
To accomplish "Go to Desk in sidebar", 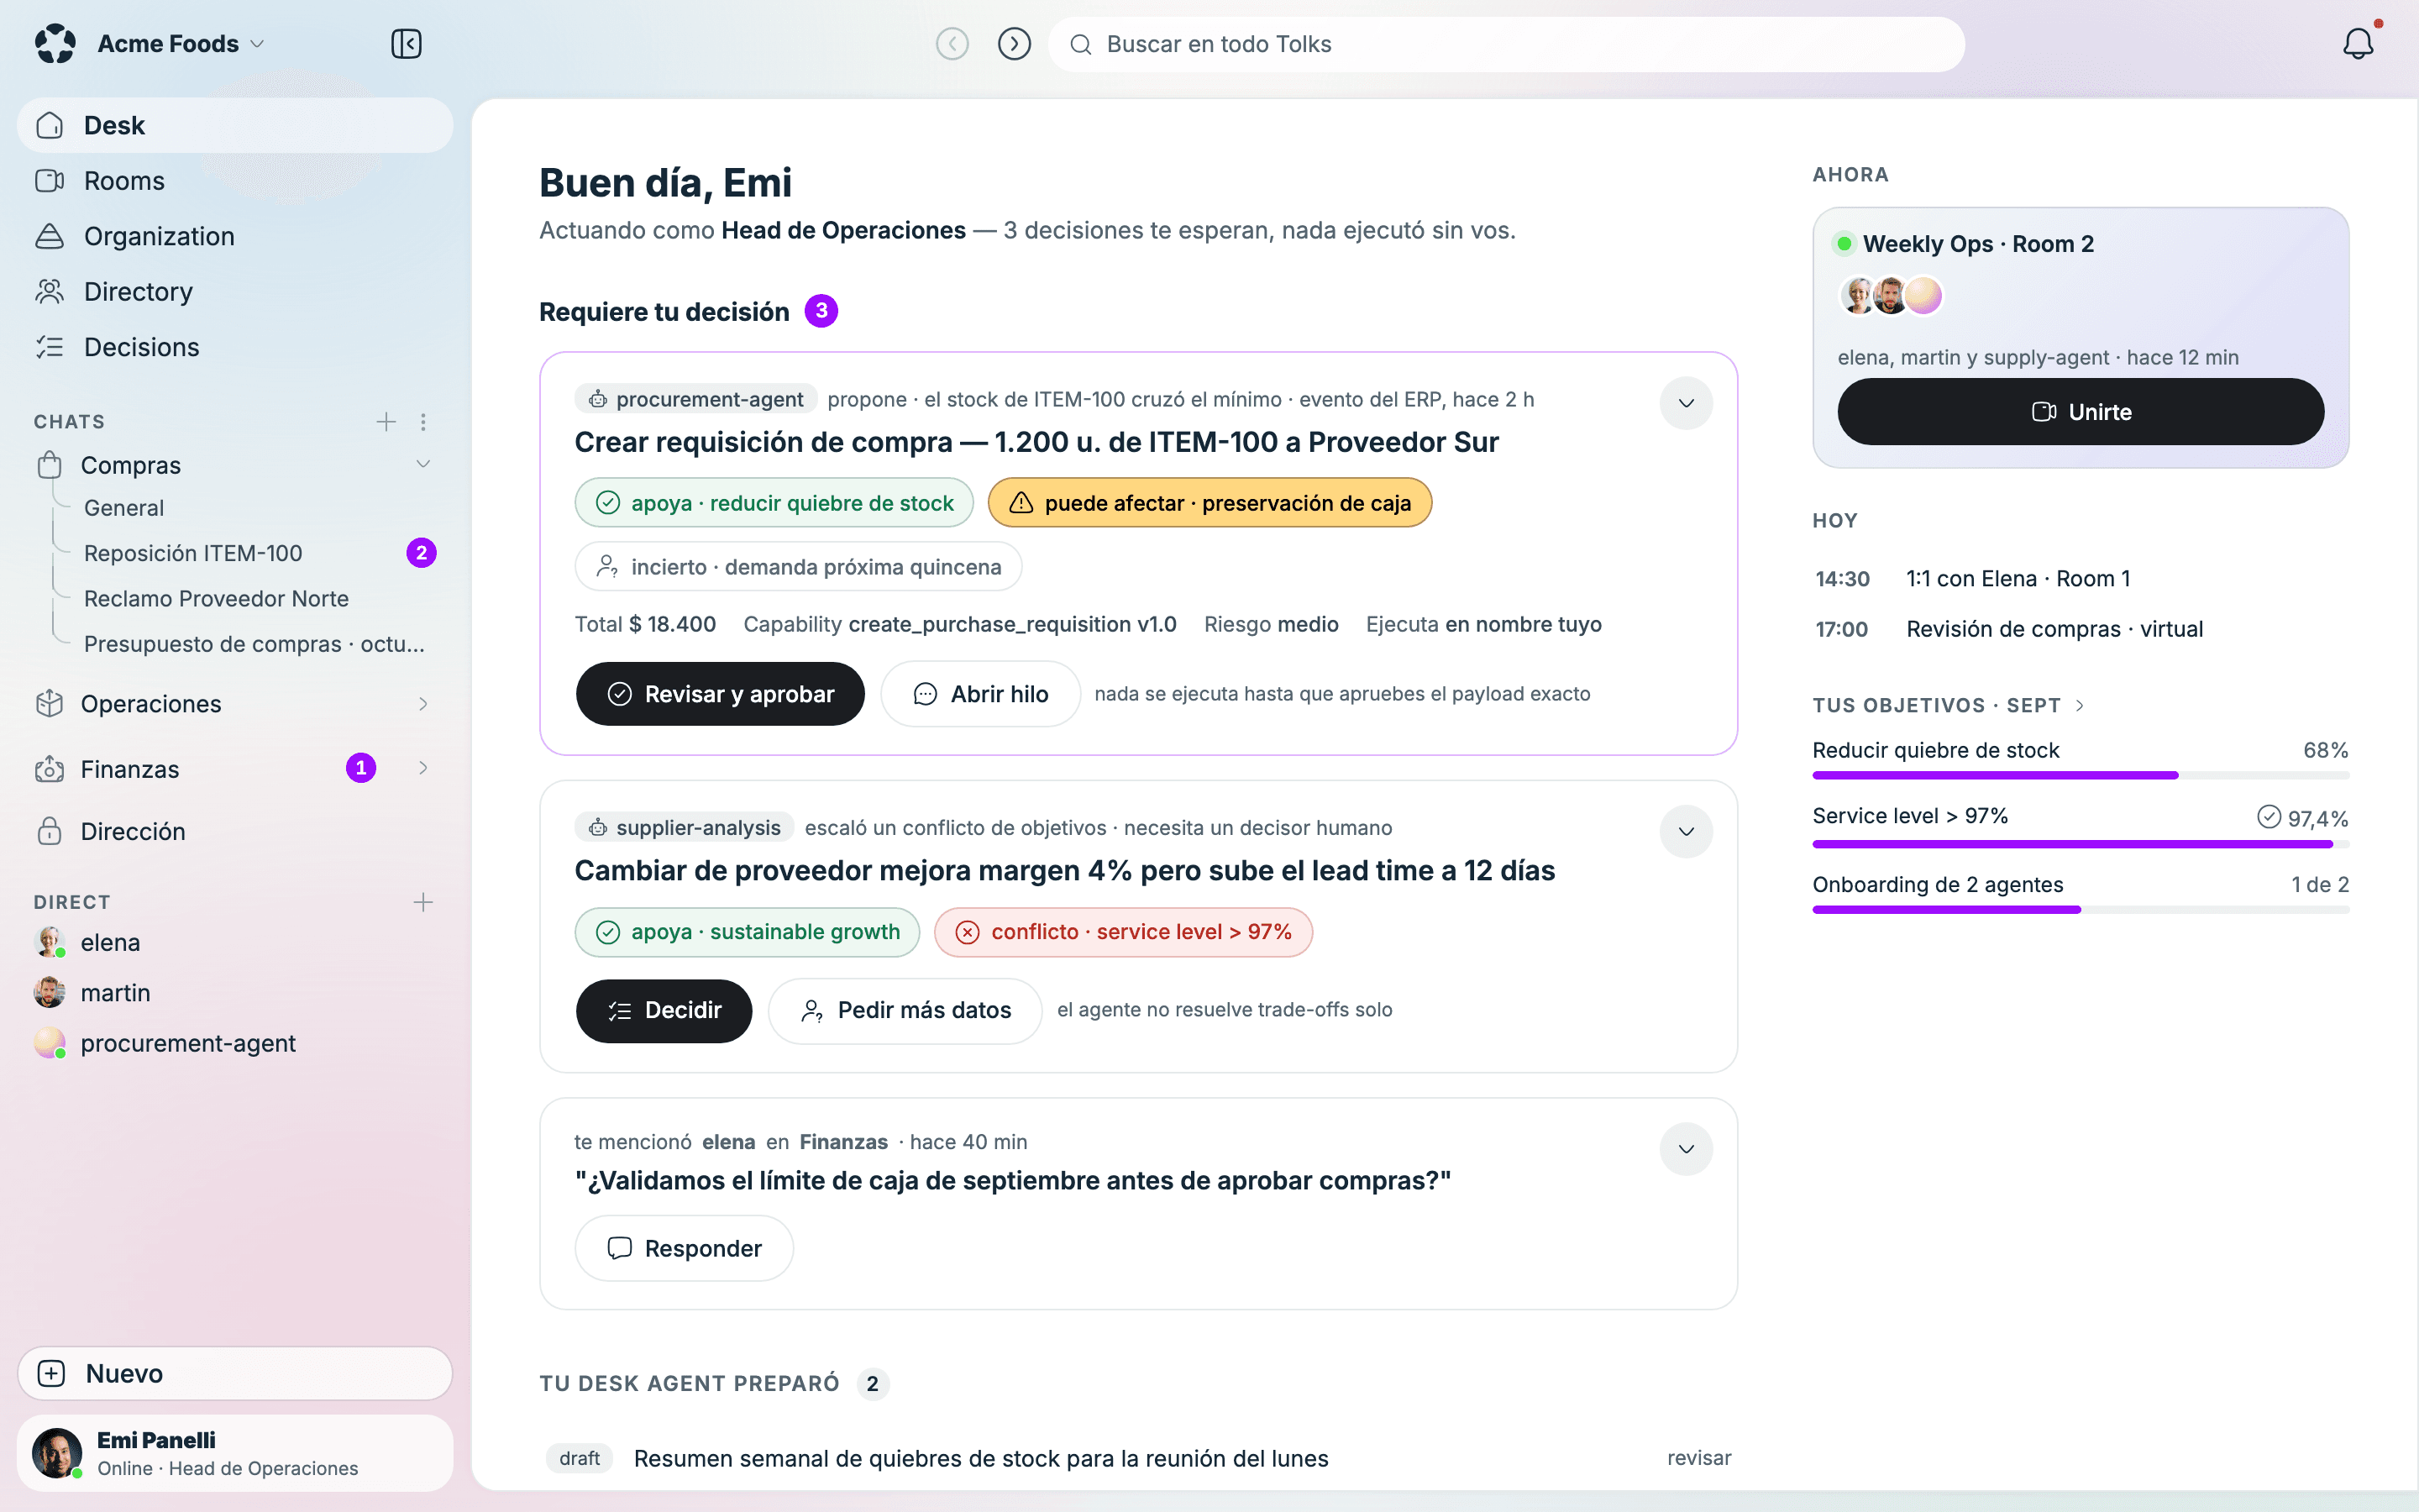I will (235, 125).
